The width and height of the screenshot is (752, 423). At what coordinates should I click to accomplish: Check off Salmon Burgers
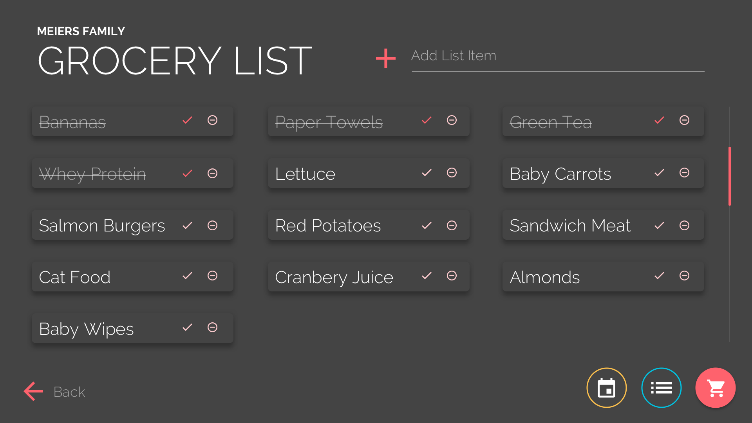187,225
